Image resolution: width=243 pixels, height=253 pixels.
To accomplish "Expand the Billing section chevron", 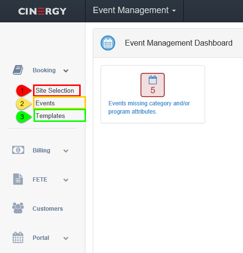I will [66, 151].
